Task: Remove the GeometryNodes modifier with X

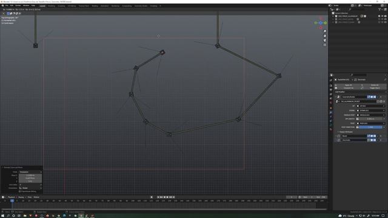Action: point(381,97)
